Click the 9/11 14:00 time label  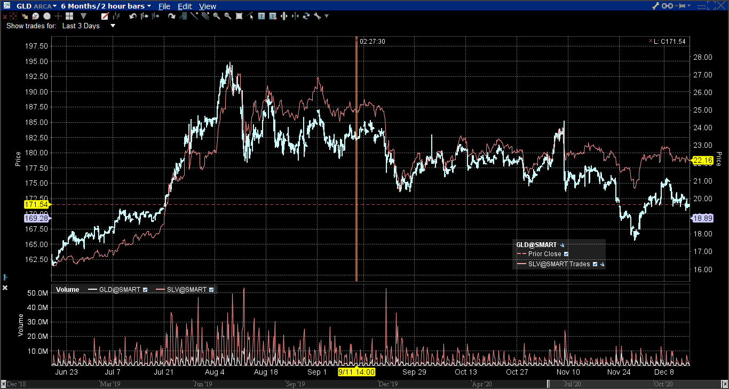coord(356,372)
